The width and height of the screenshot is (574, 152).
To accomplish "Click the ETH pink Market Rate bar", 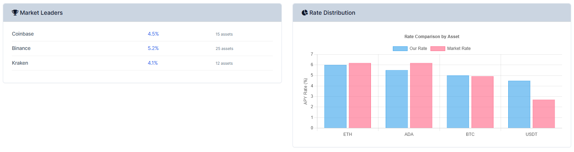I will pyautogui.click(x=360, y=96).
